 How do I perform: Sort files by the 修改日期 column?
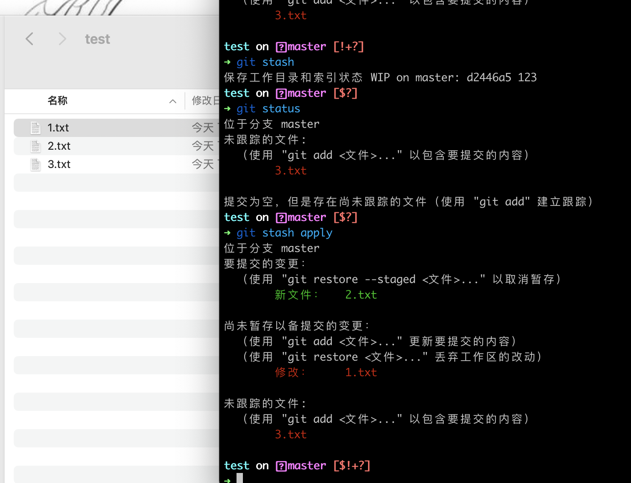tap(205, 101)
